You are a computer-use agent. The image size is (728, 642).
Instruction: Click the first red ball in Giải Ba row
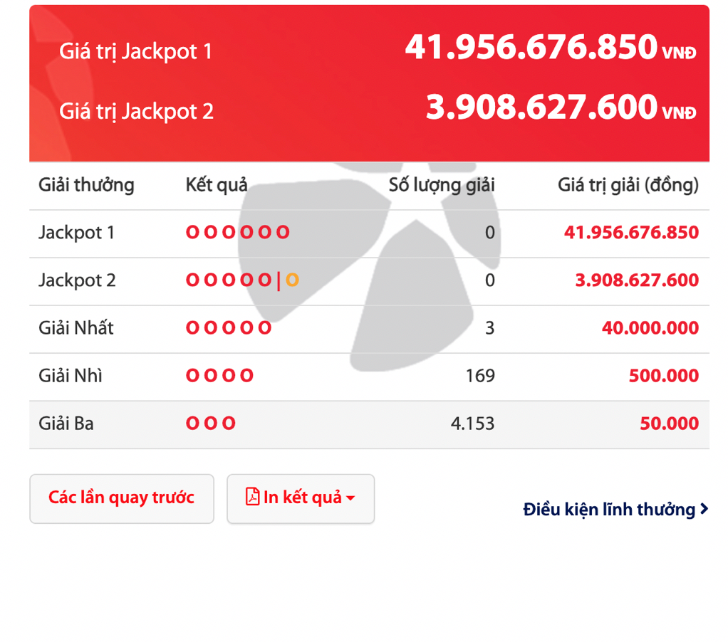click(x=192, y=423)
